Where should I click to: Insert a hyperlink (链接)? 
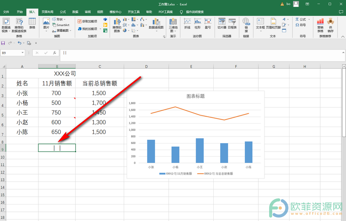pyautogui.click(x=246, y=25)
